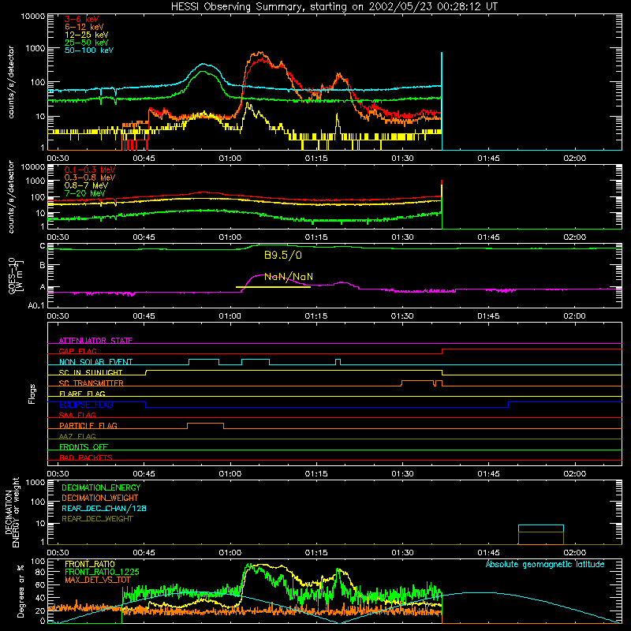Click the SC_TRANSMITTER flag label
Screen dimensions: 631x631
91,383
